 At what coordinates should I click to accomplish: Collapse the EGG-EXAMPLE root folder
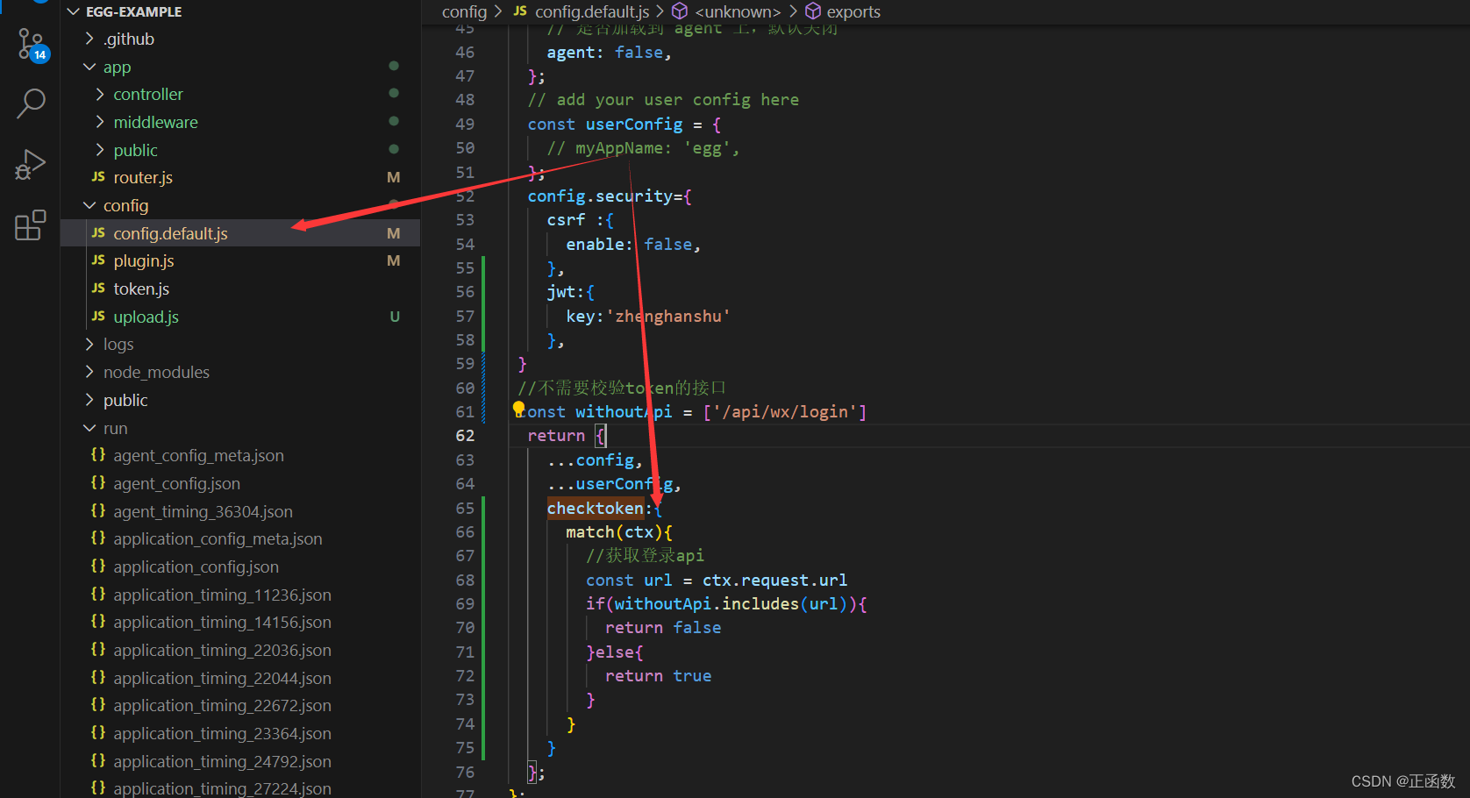tap(74, 11)
